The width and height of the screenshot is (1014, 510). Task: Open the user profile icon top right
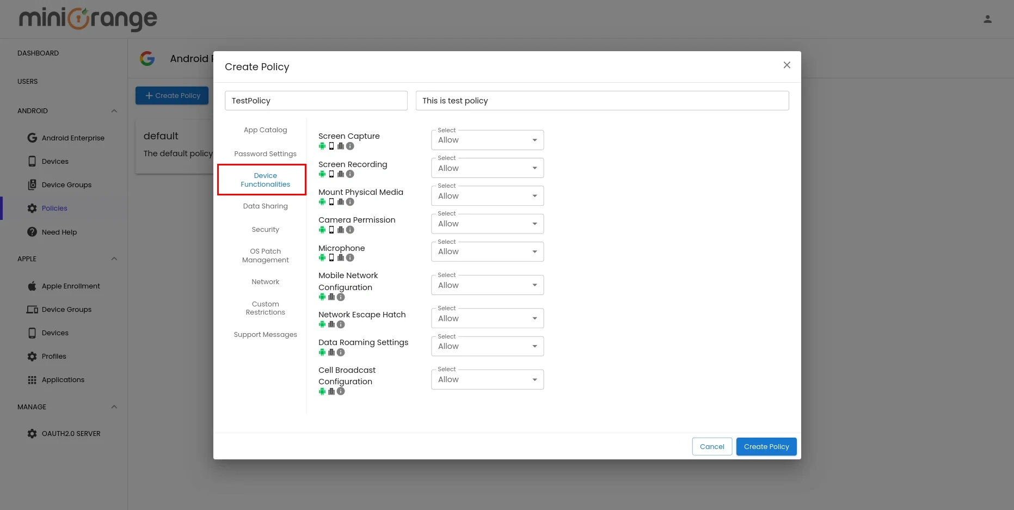pyautogui.click(x=988, y=18)
